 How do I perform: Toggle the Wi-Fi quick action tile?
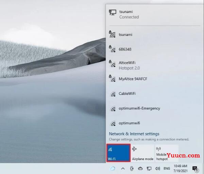118,153
